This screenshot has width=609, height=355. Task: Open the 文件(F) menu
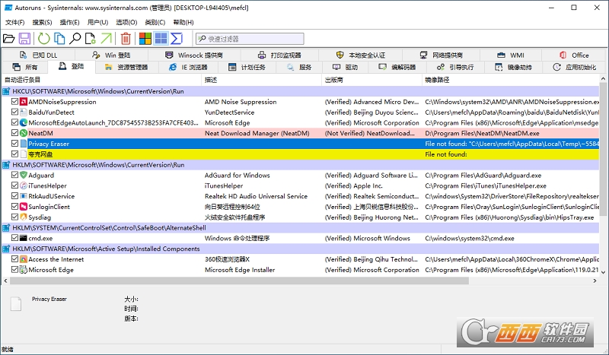coord(14,22)
